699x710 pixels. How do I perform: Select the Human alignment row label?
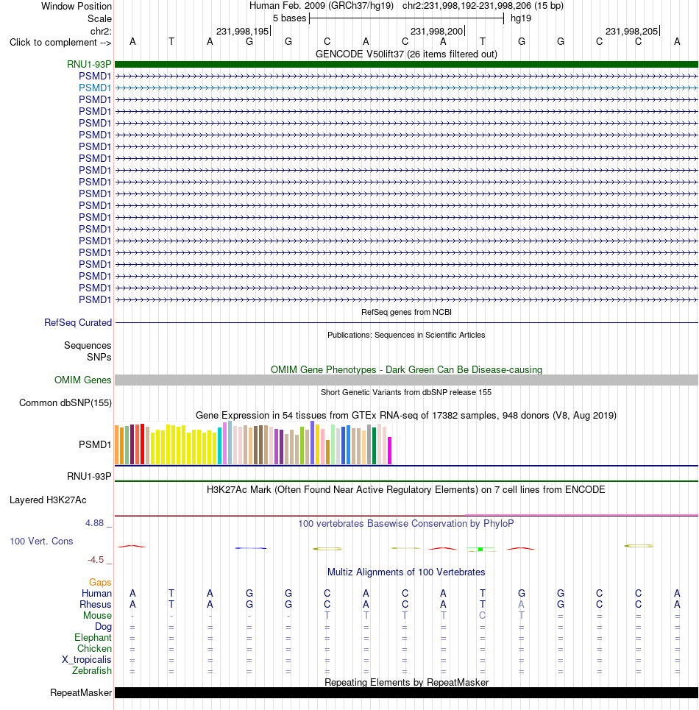coord(96,593)
